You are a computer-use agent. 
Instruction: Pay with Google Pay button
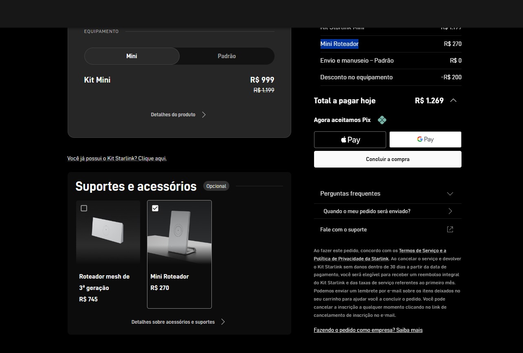click(425, 139)
